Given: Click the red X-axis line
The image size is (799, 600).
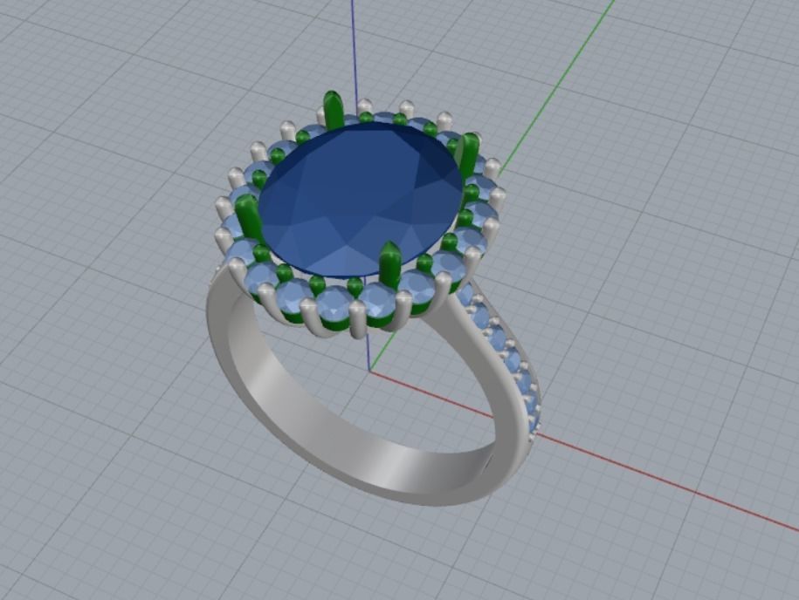Looking at the screenshot, I should (x=583, y=451).
